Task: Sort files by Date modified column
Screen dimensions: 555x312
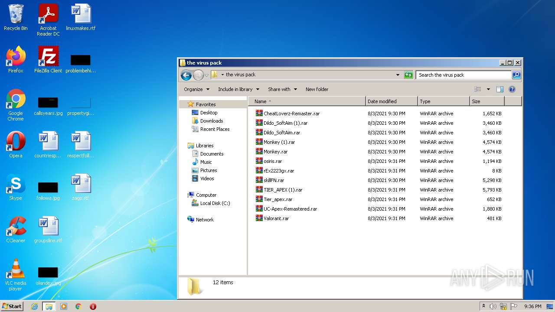Action: tap(392, 101)
